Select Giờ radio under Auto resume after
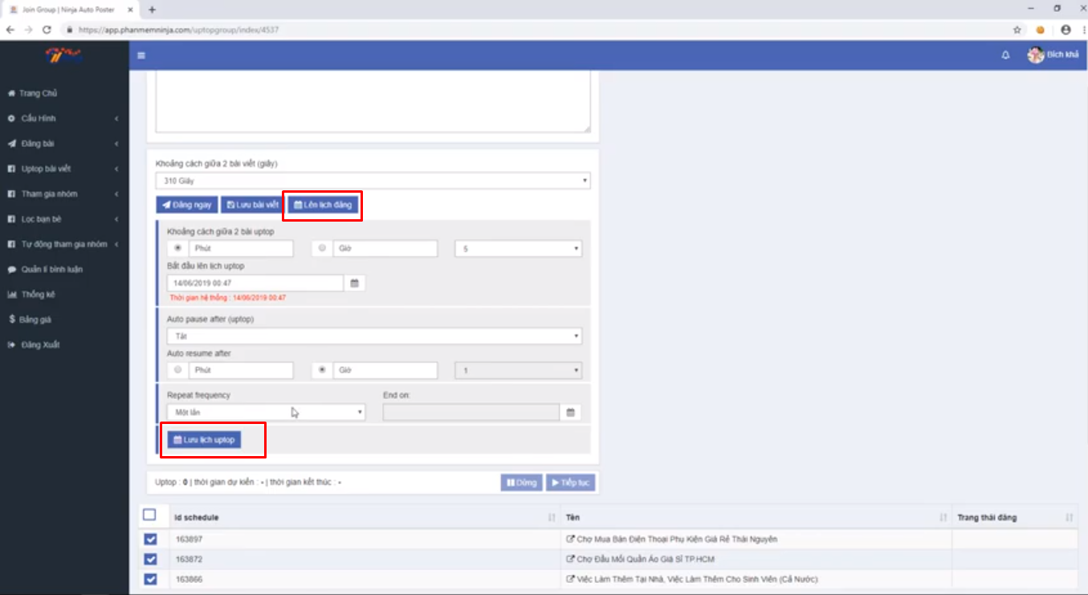 322,370
